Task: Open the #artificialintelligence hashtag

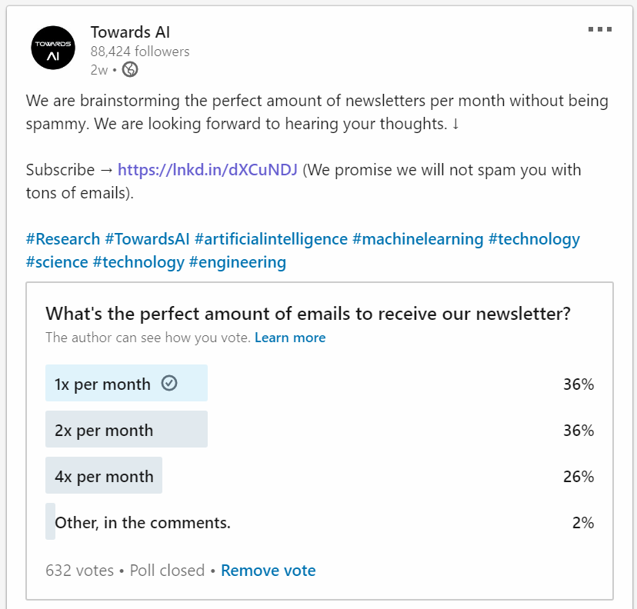Action: pyautogui.click(x=271, y=239)
